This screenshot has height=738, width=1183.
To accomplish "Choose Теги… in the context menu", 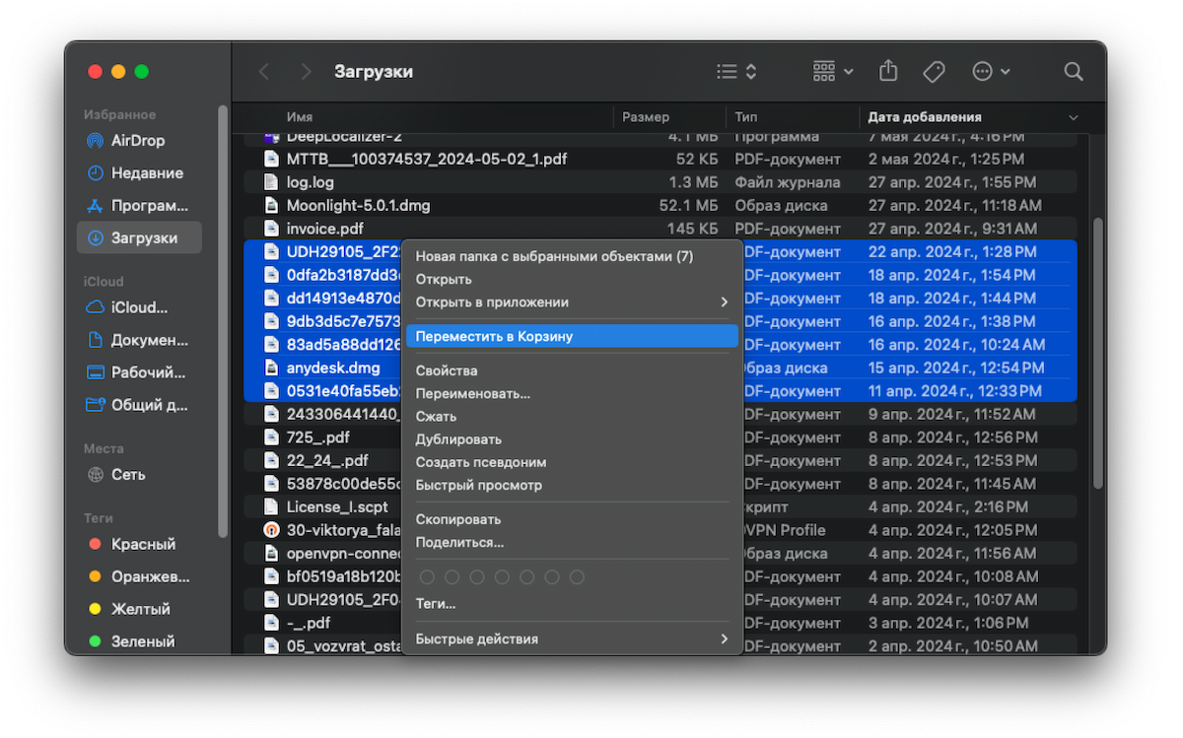I will 572,604.
